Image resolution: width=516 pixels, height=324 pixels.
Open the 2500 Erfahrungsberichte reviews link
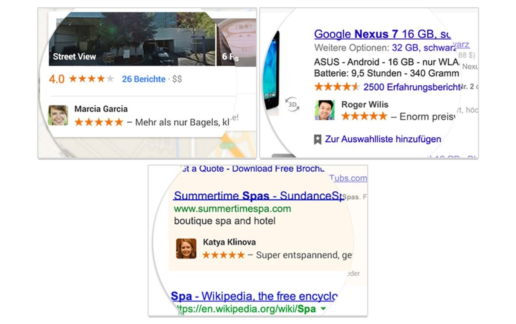pyautogui.click(x=411, y=87)
